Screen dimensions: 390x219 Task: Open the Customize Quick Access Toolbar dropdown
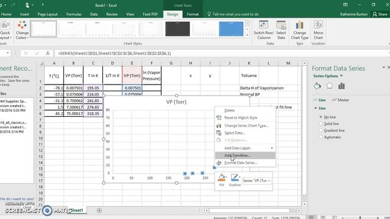click(43, 5)
